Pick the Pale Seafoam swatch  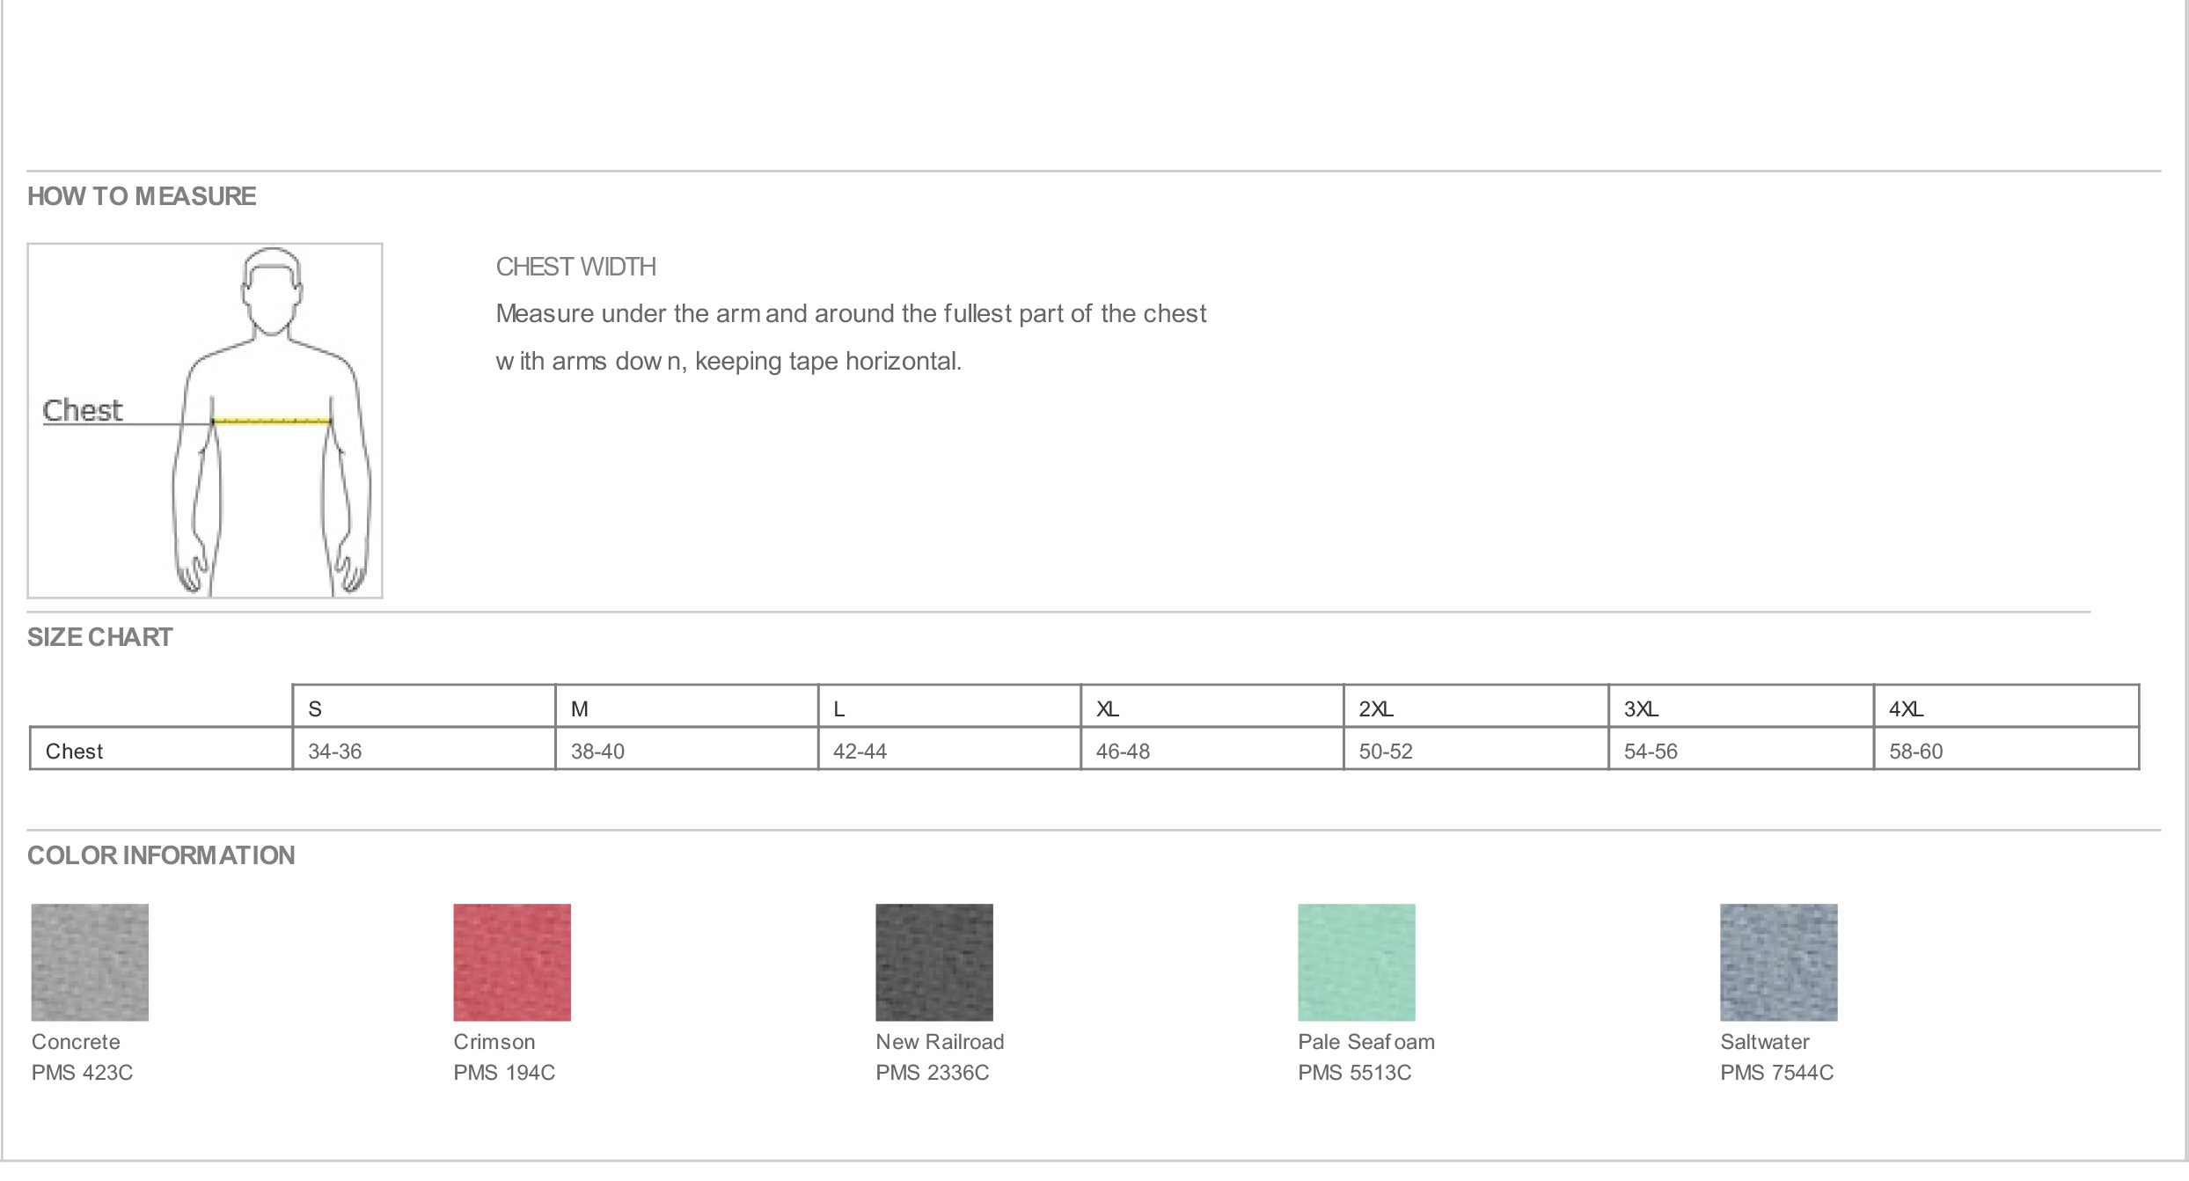pyautogui.click(x=1357, y=962)
